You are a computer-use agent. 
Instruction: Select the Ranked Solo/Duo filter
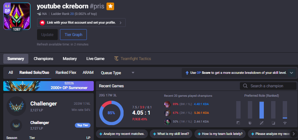[34, 73]
